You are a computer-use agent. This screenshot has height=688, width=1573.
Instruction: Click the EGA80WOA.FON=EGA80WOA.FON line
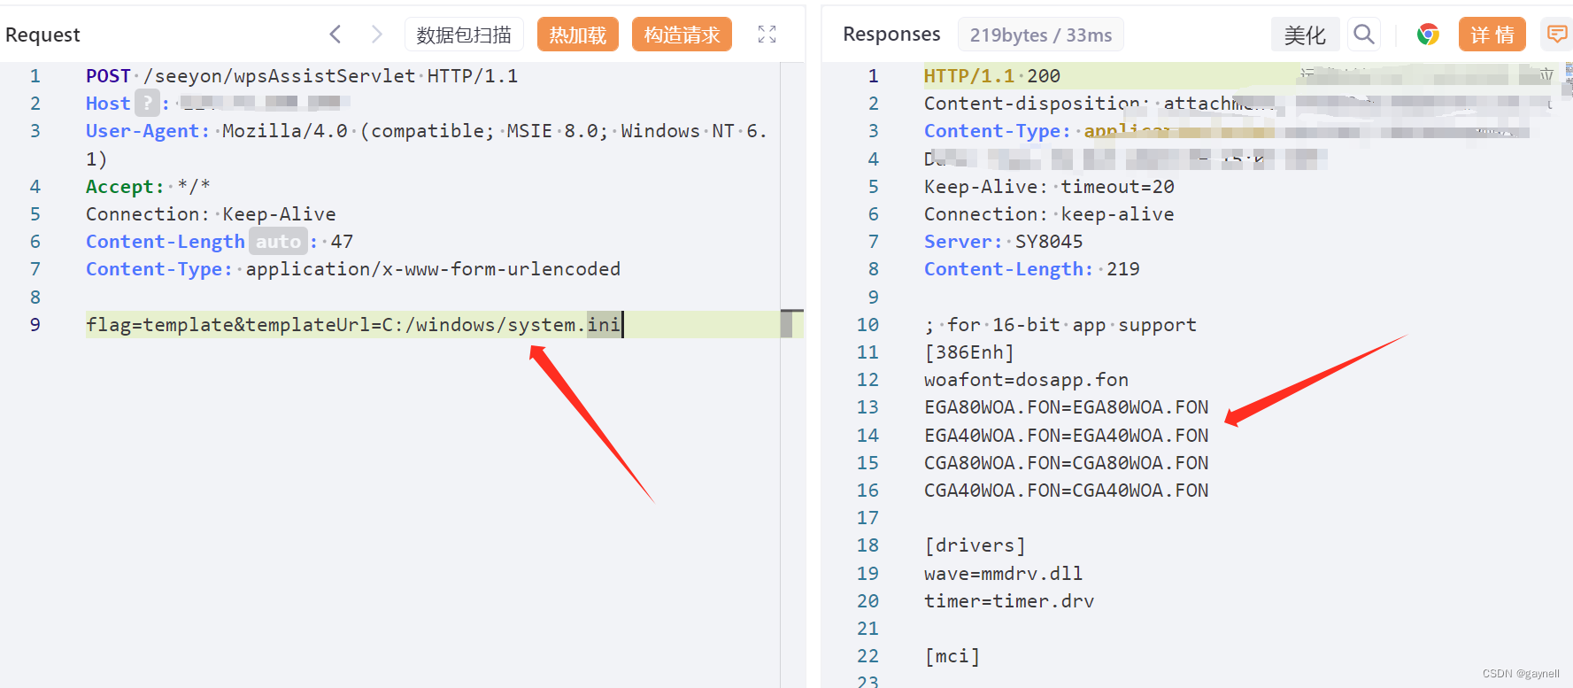[1066, 407]
